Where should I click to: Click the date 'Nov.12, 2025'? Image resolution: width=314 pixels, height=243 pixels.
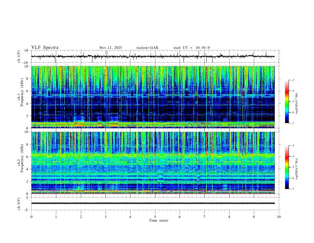tap(111, 48)
